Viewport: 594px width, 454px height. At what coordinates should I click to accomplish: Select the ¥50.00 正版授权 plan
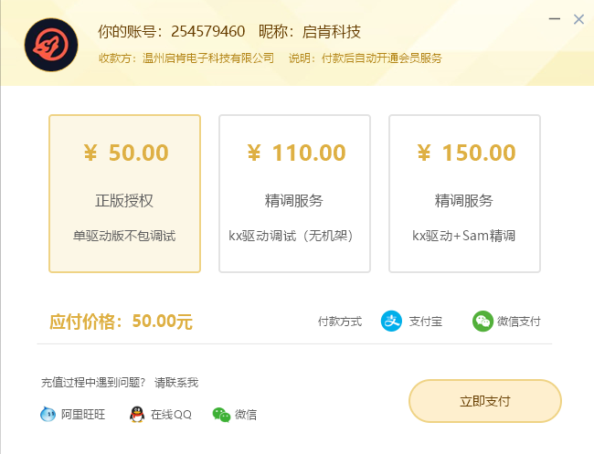click(124, 194)
